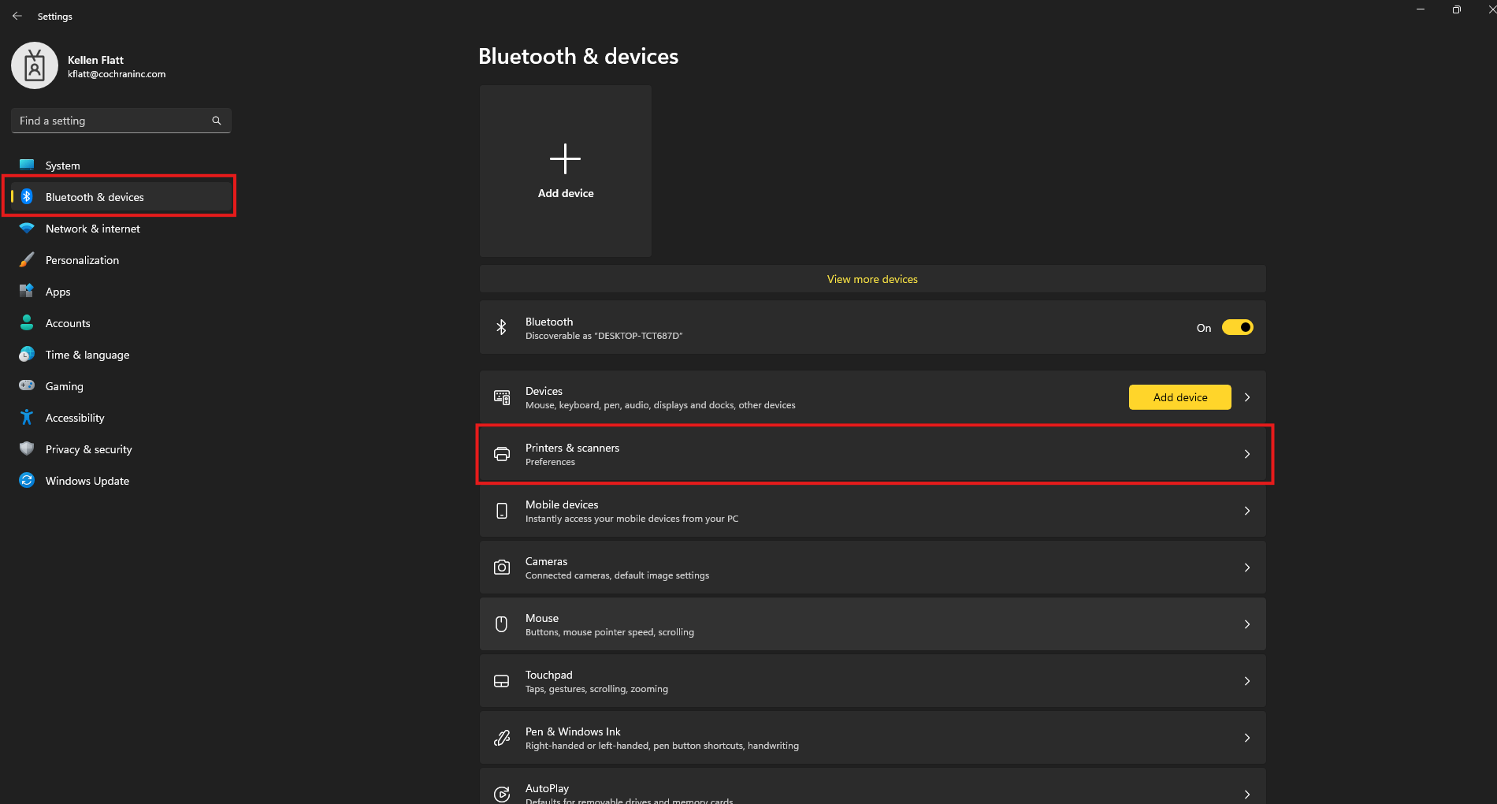Click the Cameras row title
This screenshot has width=1497, height=804.
[x=546, y=561]
